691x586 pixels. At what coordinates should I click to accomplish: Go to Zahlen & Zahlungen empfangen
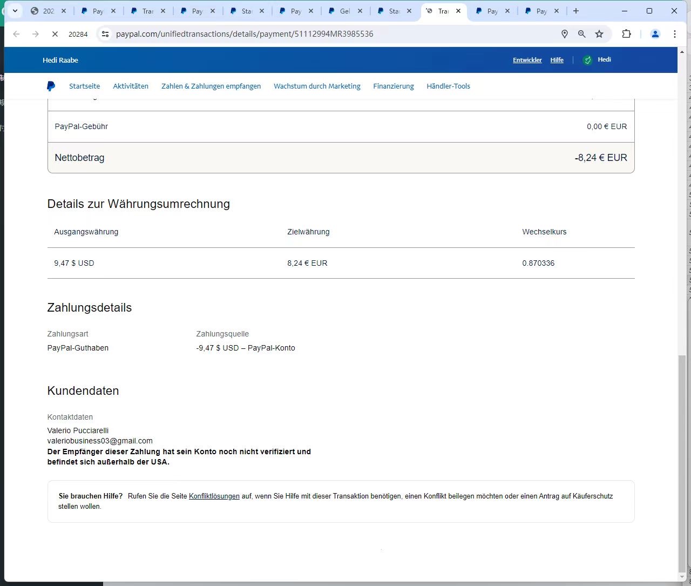(x=211, y=86)
